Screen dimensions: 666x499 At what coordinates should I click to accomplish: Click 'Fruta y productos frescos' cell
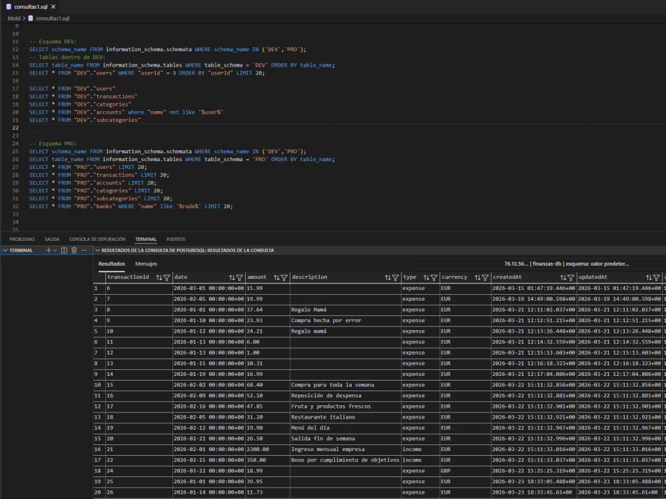pyautogui.click(x=345, y=407)
